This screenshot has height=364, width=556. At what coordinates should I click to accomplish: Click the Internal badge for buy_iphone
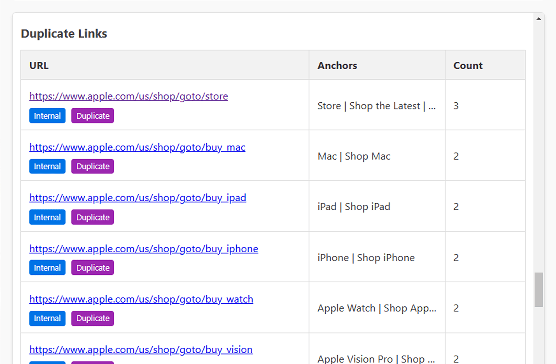[x=47, y=267]
